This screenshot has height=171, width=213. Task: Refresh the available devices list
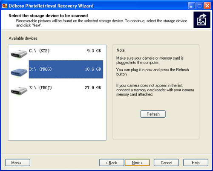pyautogui.click(x=153, y=114)
